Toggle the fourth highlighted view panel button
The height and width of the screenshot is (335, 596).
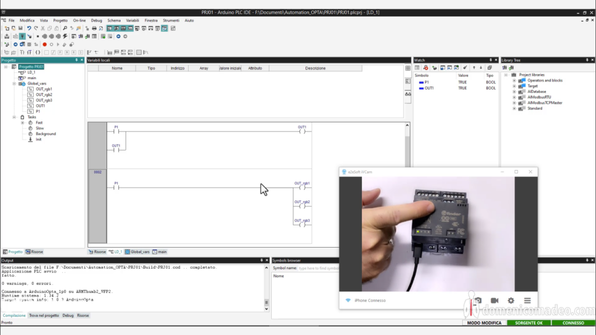tap(130, 28)
